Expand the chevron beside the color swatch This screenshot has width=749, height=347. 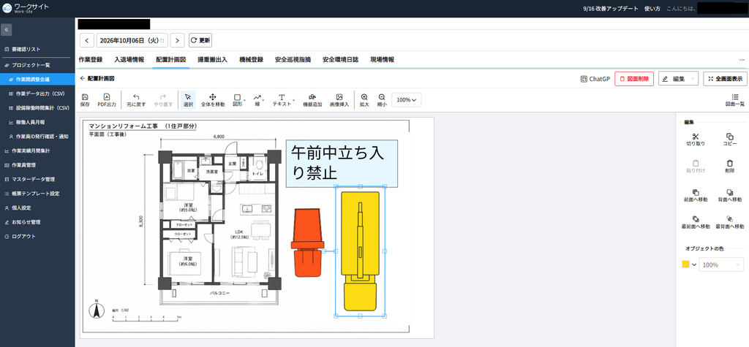coord(694,264)
